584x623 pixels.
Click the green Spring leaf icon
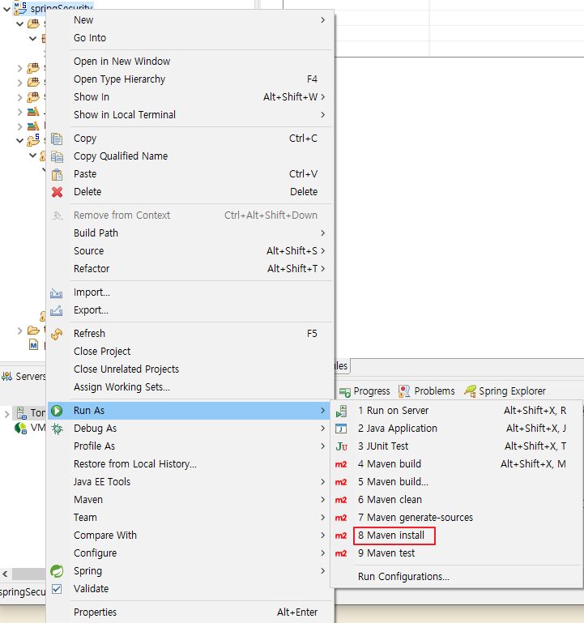[57, 571]
